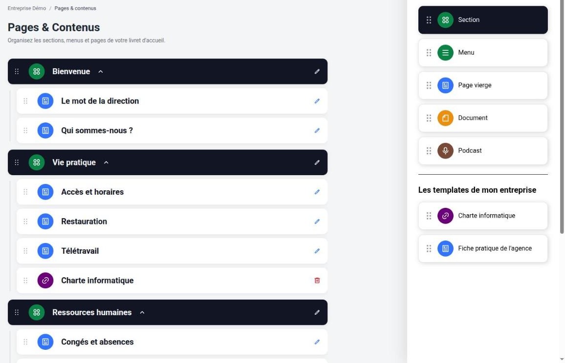Select the Fiche pratique de l'agence template
The image size is (565, 363).
click(x=483, y=249)
